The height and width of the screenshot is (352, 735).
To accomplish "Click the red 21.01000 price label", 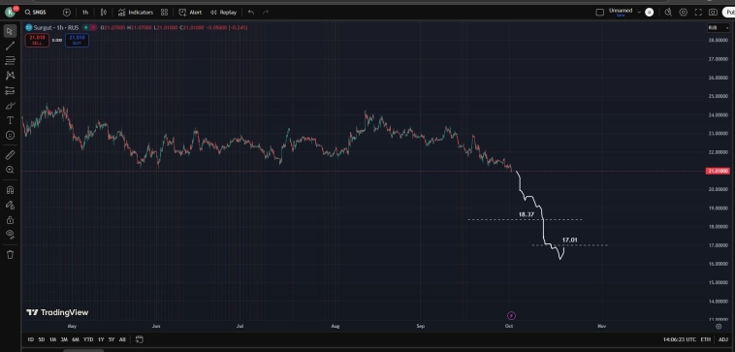I will (x=718, y=171).
